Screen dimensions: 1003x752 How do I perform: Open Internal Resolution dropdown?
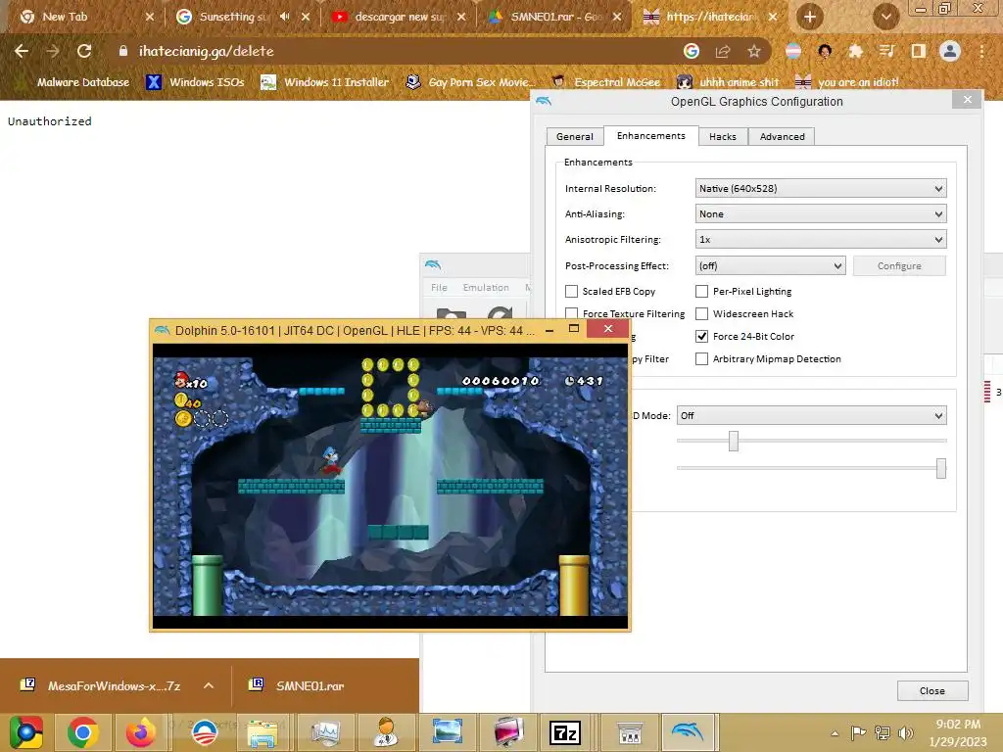(821, 189)
